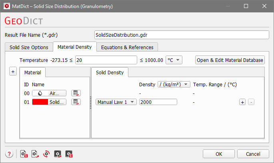Select the Material Density tab
The width and height of the screenshot is (274, 163).
click(75, 47)
